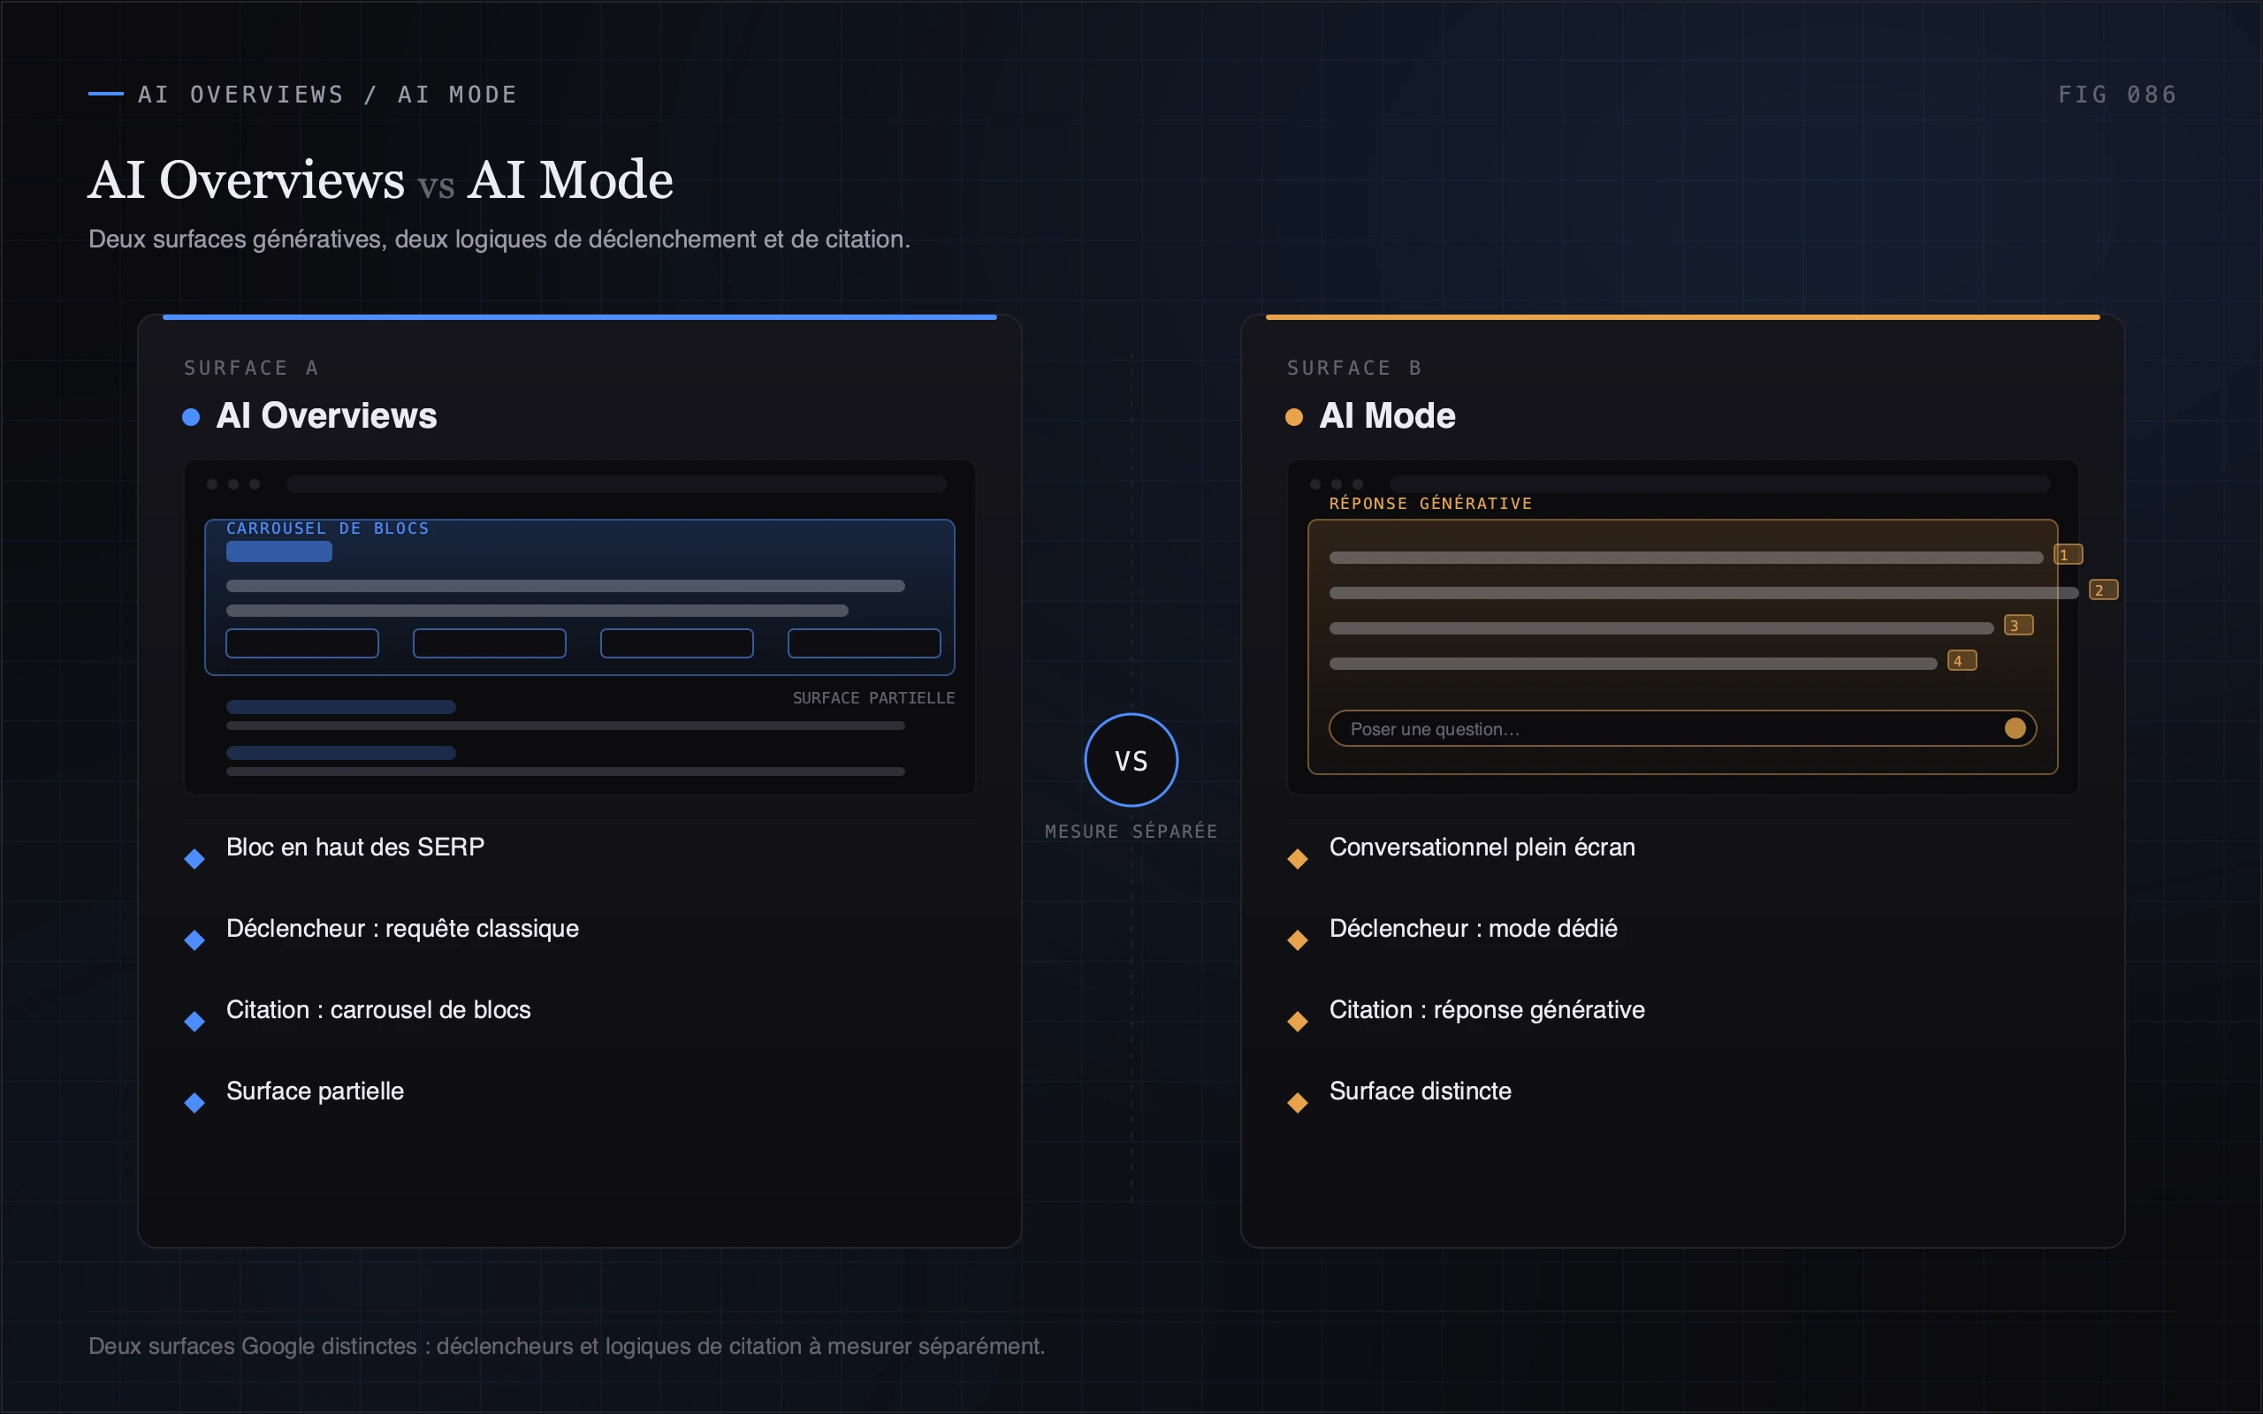
Task: Click the orange dot beside AI Mode heading
Action: pos(1293,417)
